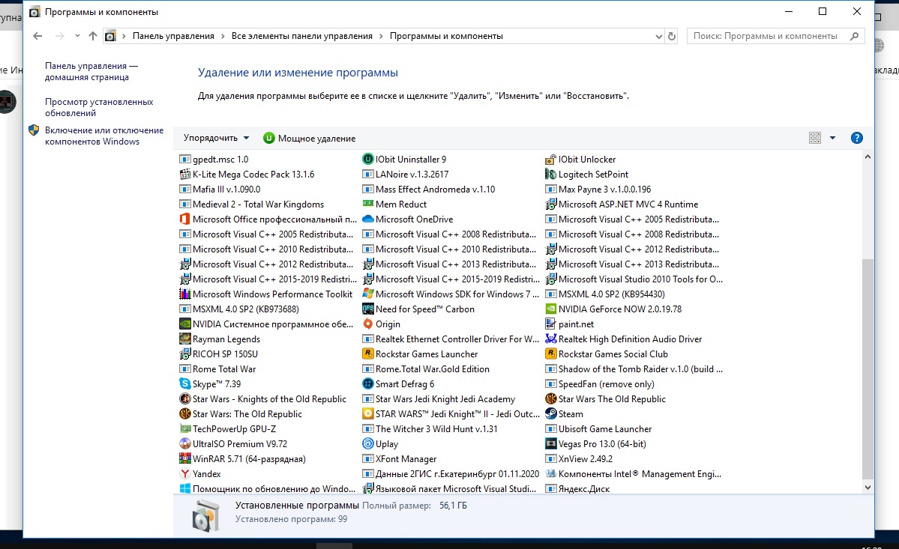Image resolution: width=899 pixels, height=549 pixels.
Task: Open Включение или отключение компонентов Windows
Action: point(103,136)
